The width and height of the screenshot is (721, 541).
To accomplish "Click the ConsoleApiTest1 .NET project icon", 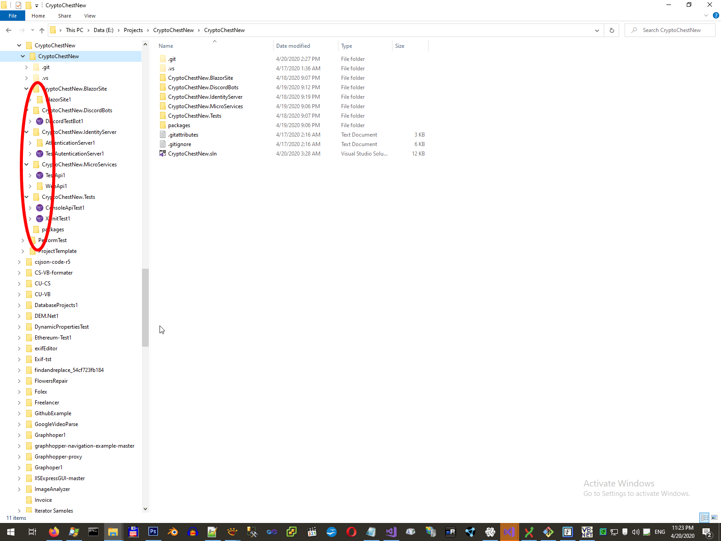I will (x=40, y=208).
